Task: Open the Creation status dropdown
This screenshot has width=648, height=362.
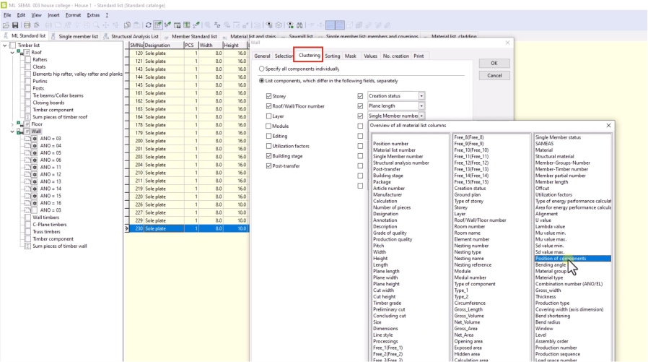Action: pyautogui.click(x=421, y=96)
